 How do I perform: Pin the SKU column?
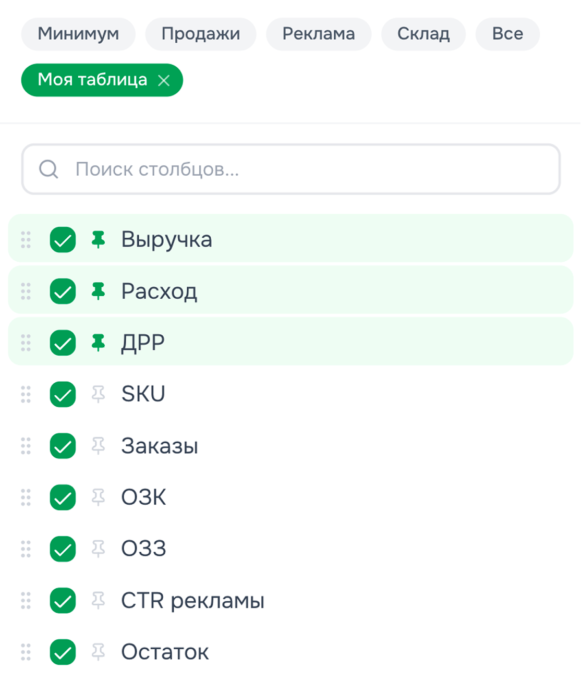point(99,394)
